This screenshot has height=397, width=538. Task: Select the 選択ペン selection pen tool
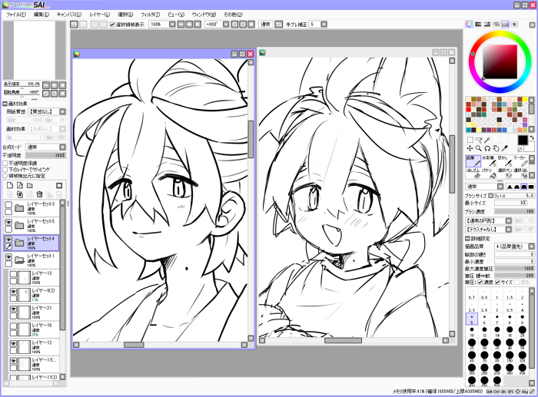pyautogui.click(x=504, y=173)
